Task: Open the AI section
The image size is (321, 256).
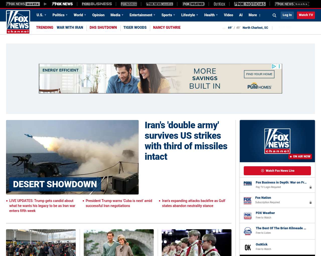Action: pyautogui.click(x=241, y=15)
